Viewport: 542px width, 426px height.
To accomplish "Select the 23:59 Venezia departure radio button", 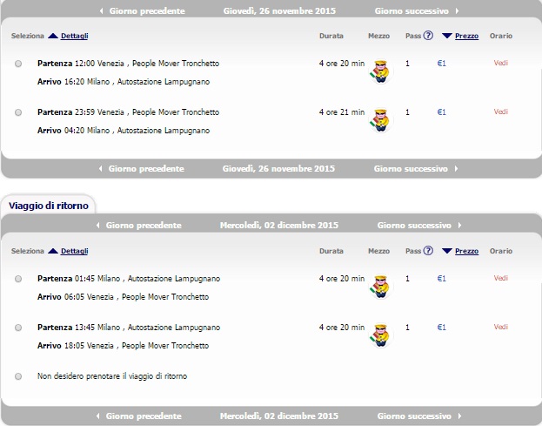I will tap(19, 112).
